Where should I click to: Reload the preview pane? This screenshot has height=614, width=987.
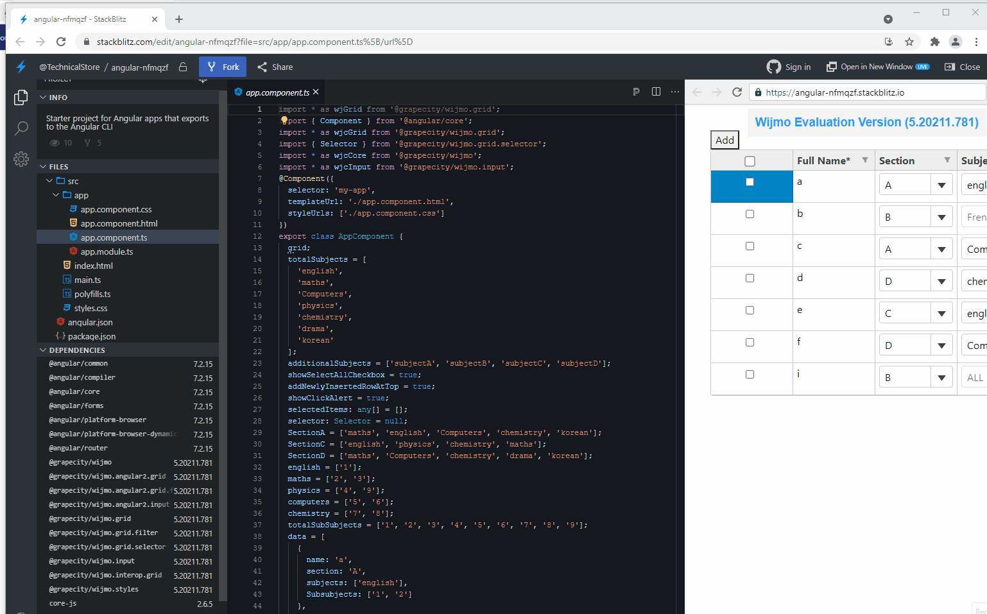[x=737, y=92]
